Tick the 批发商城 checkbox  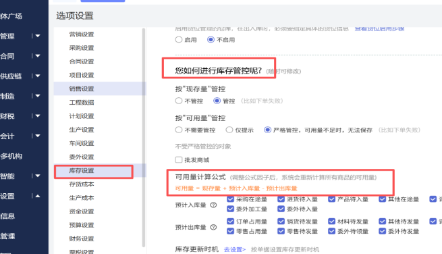coord(178,159)
